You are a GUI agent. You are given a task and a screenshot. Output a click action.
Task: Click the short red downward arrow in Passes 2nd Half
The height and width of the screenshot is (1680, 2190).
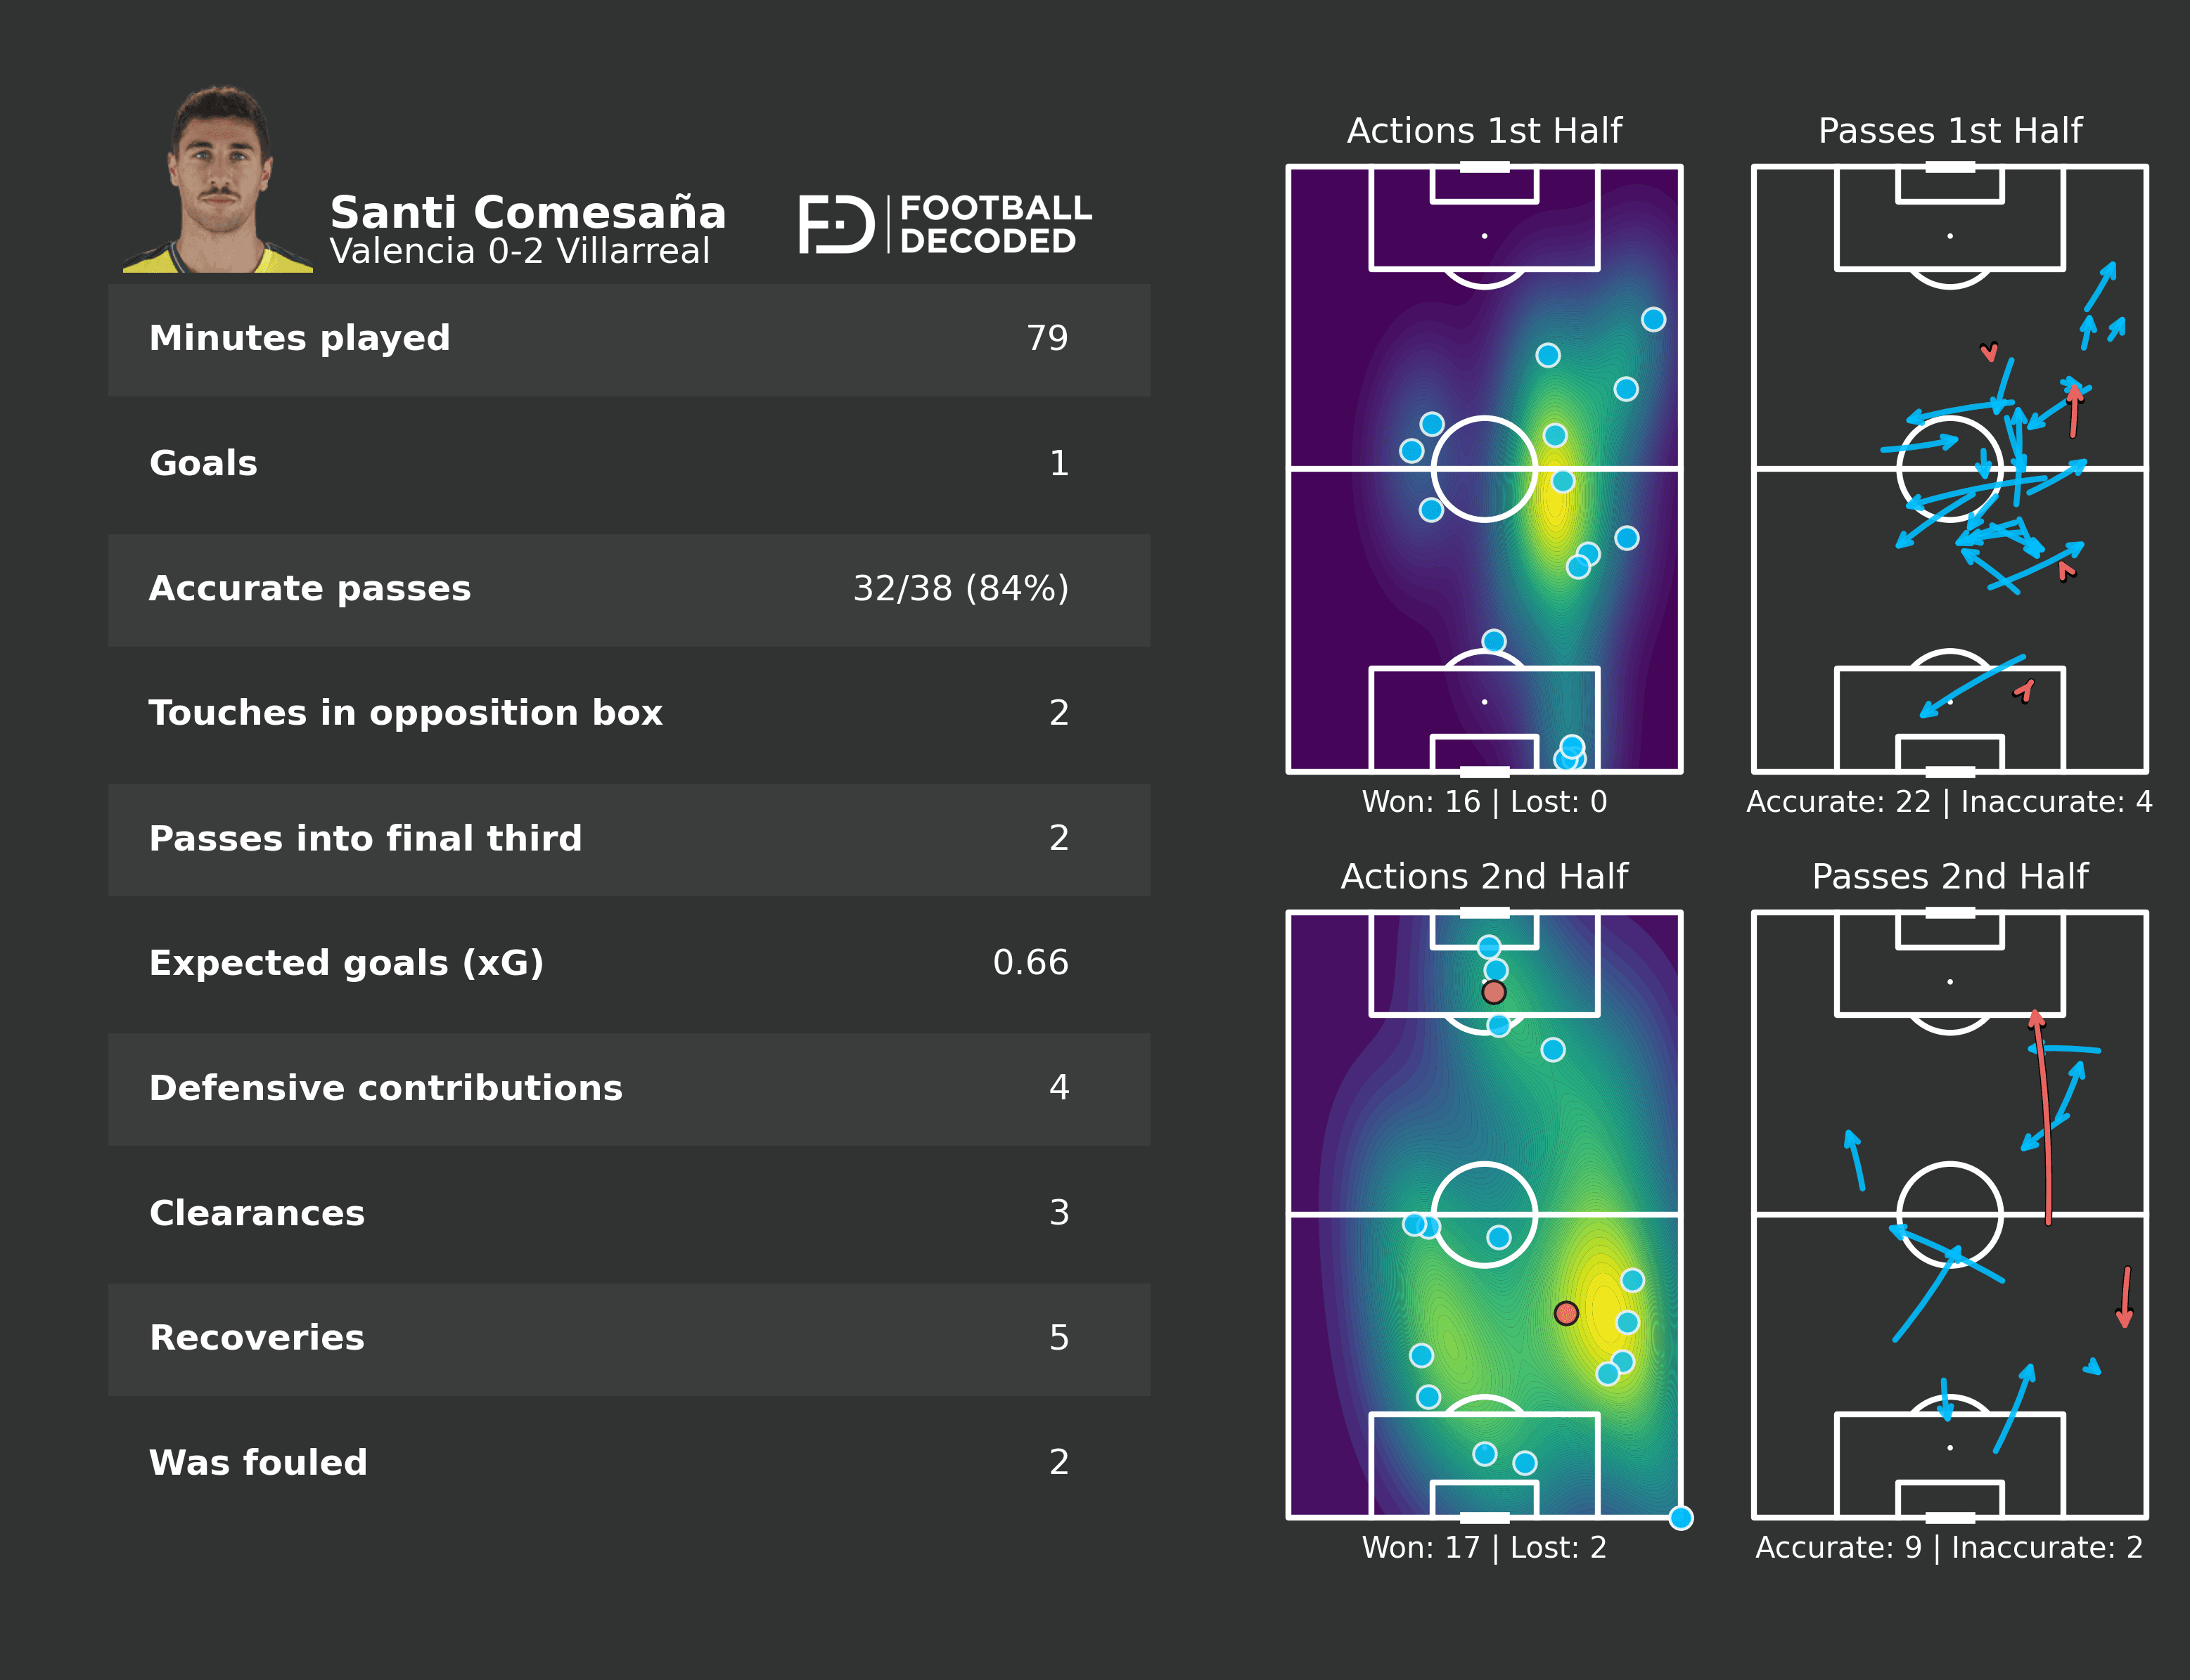coord(2125,1297)
